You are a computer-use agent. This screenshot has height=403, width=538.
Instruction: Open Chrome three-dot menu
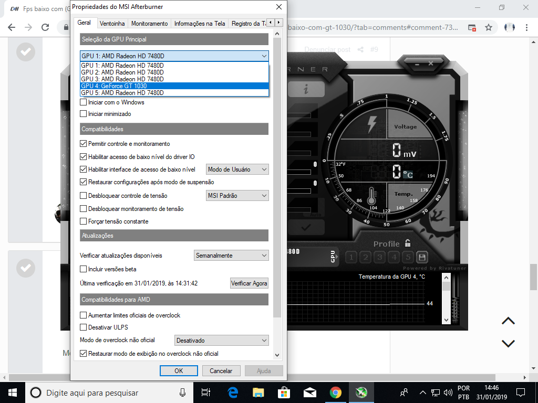pos(526,27)
